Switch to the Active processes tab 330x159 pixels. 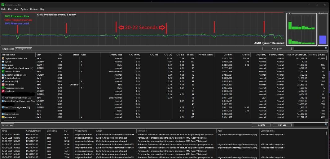coord(24,49)
